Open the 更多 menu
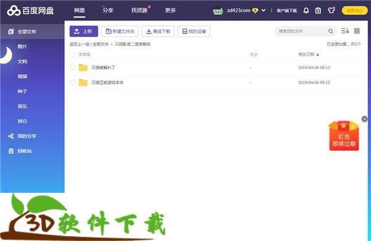This screenshot has height=241, width=371. 171,10
